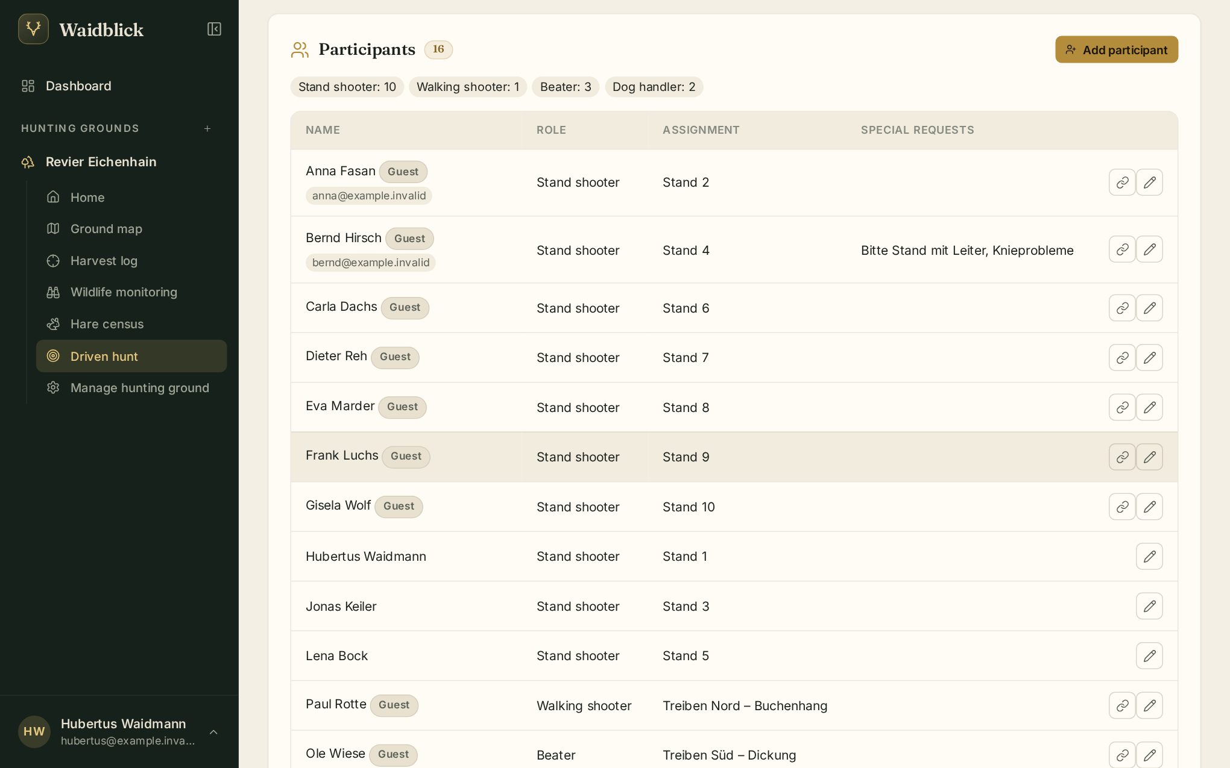The height and width of the screenshot is (768, 1230).
Task: Copy invite link for Bernd Hirsch
Action: [1122, 249]
